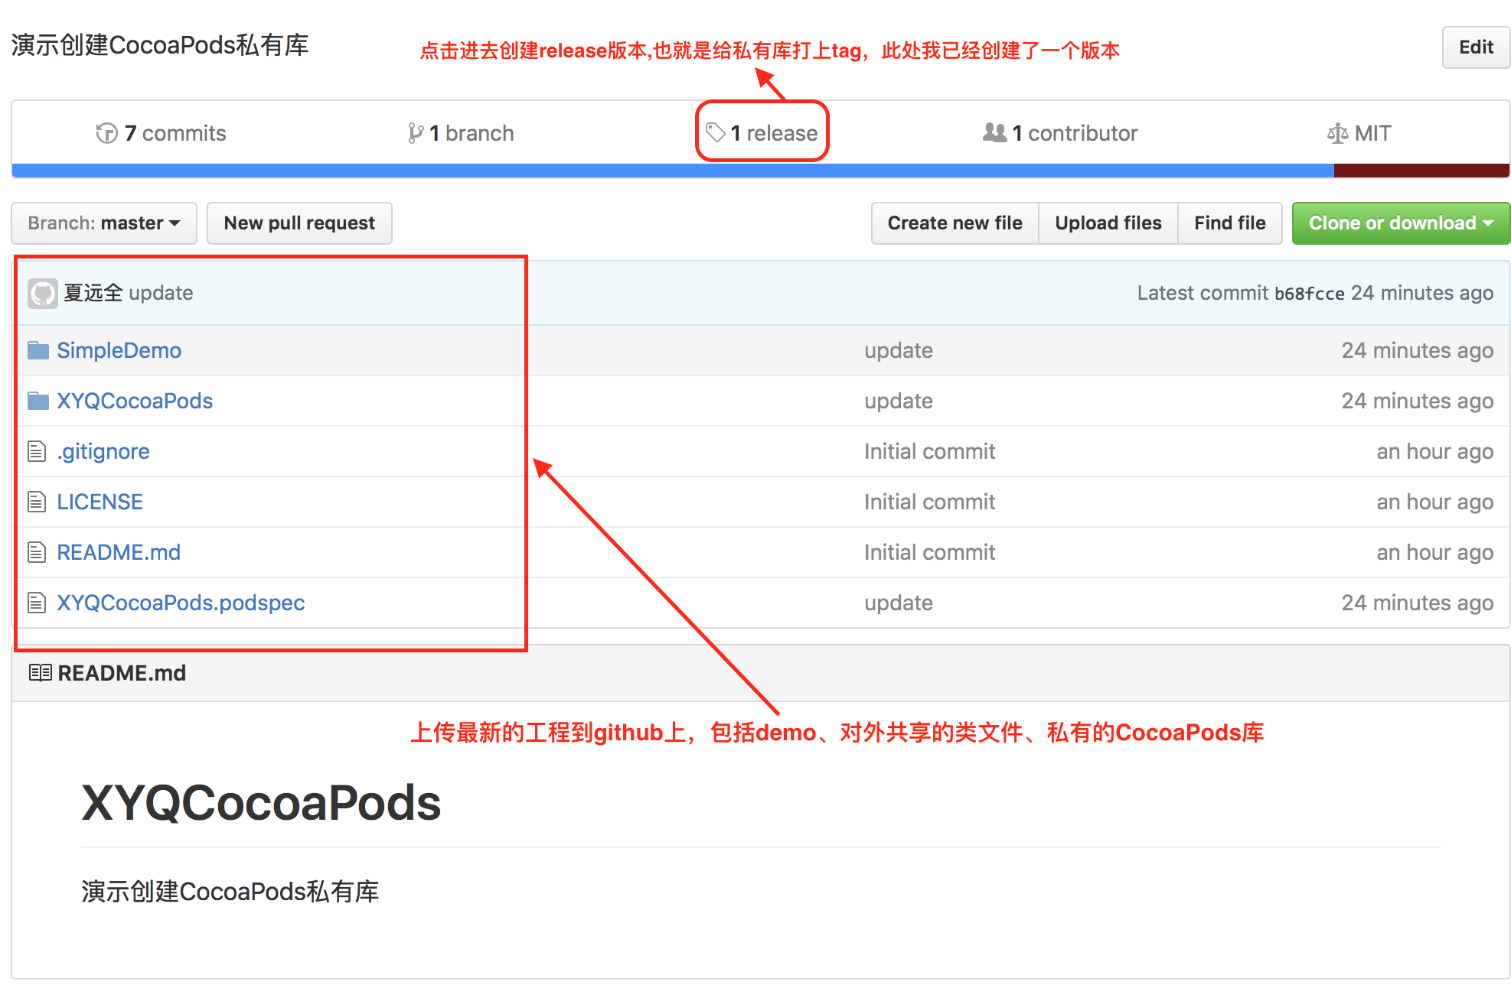The height and width of the screenshot is (985, 1511).
Task: Click the branch fork icon
Action: click(415, 133)
